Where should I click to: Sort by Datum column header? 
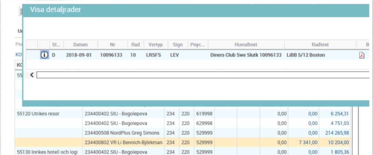(81, 44)
